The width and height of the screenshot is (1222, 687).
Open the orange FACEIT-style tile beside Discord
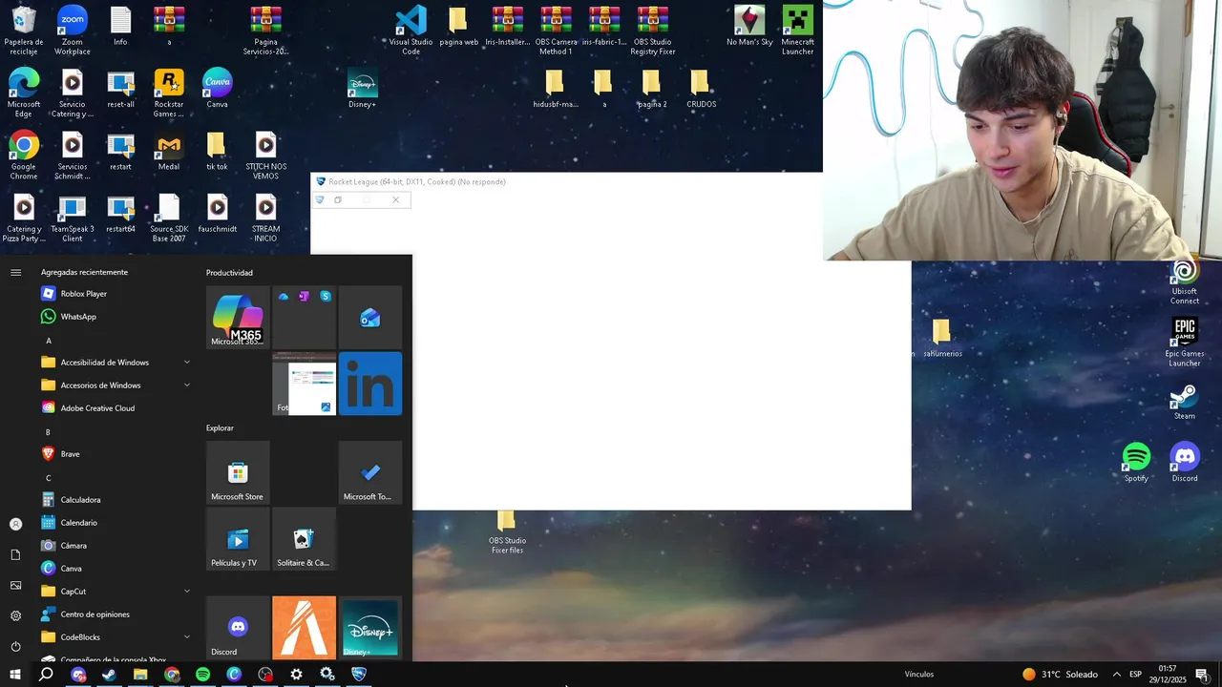304,628
